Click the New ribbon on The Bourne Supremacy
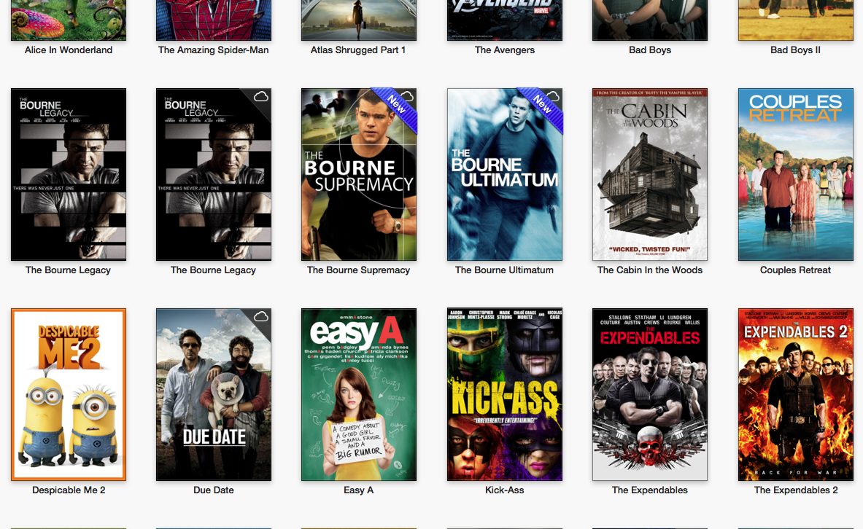Screen dimensions: 863x529 coord(395,109)
